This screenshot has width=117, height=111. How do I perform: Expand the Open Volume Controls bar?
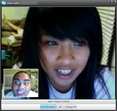tap(58, 101)
